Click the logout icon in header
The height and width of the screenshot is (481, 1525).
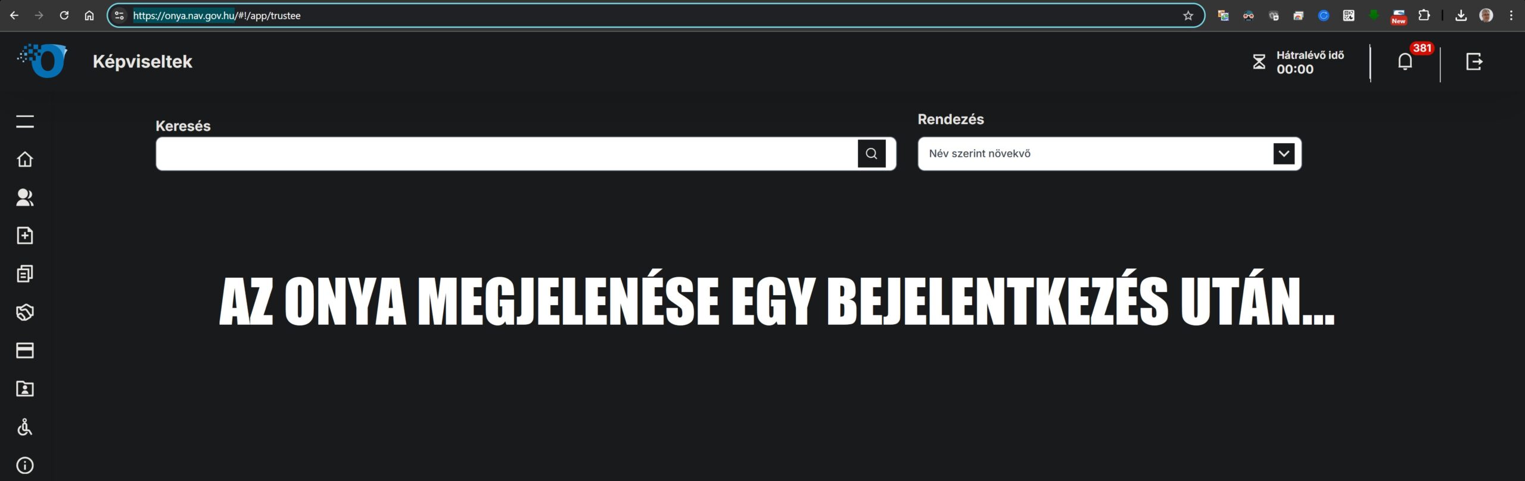tap(1474, 61)
